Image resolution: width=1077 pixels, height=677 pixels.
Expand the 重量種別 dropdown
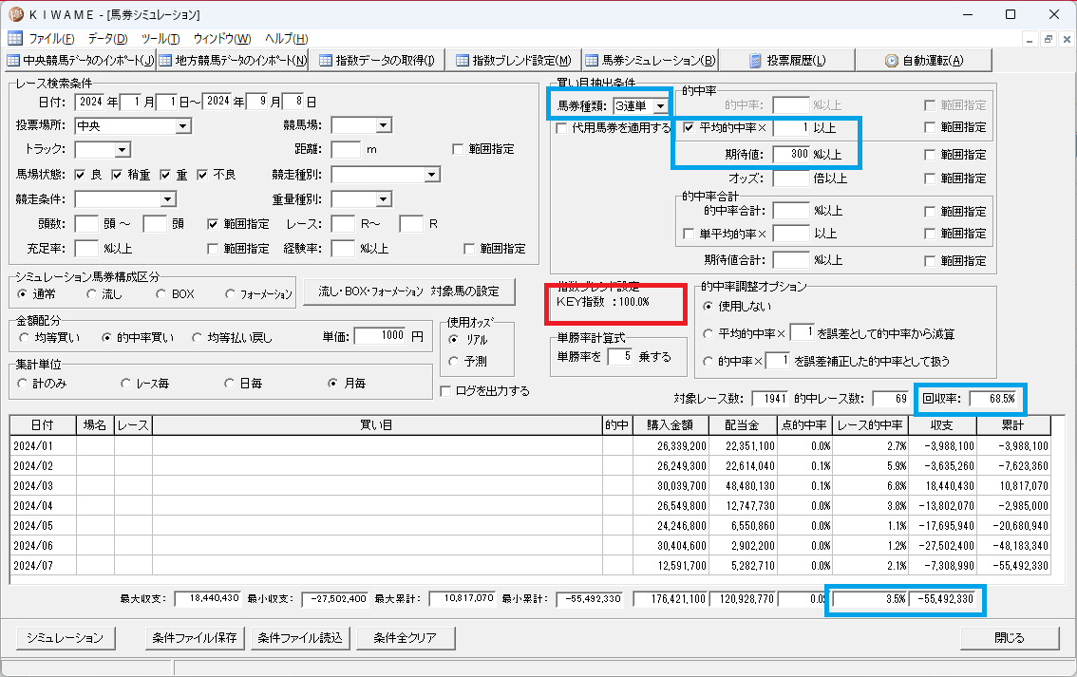(384, 199)
